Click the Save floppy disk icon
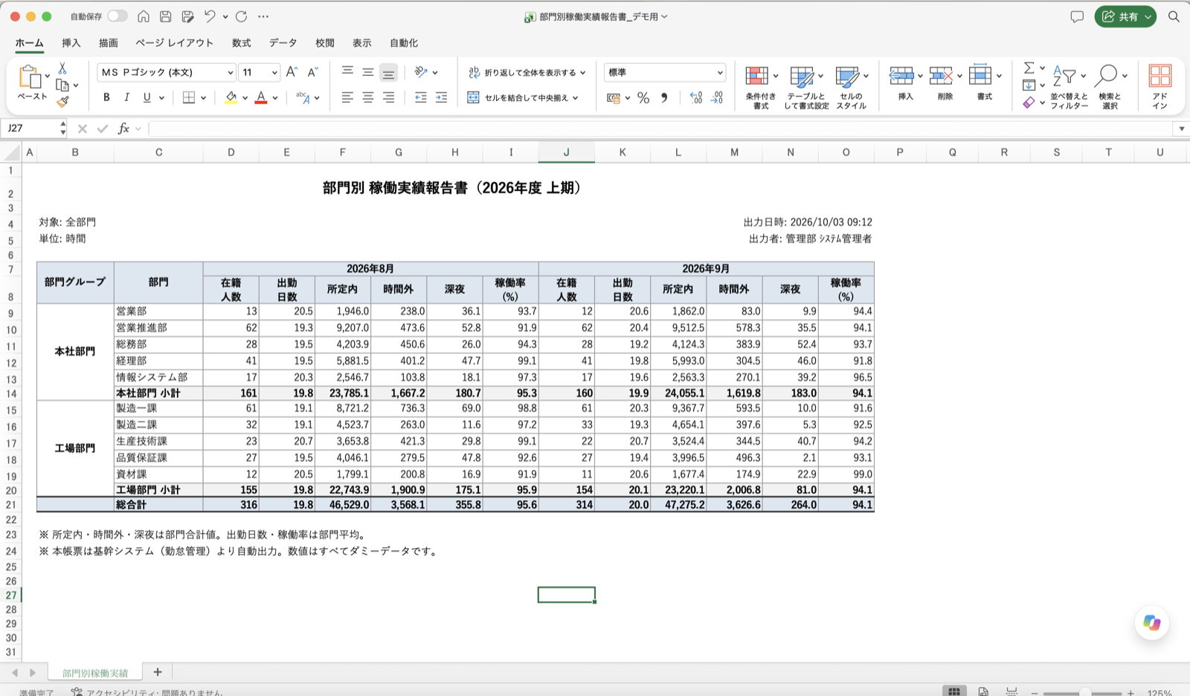Screen dimensions: 1190x696 coord(166,16)
